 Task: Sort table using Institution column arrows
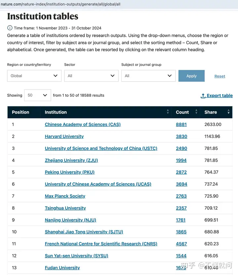[x=168, y=112]
